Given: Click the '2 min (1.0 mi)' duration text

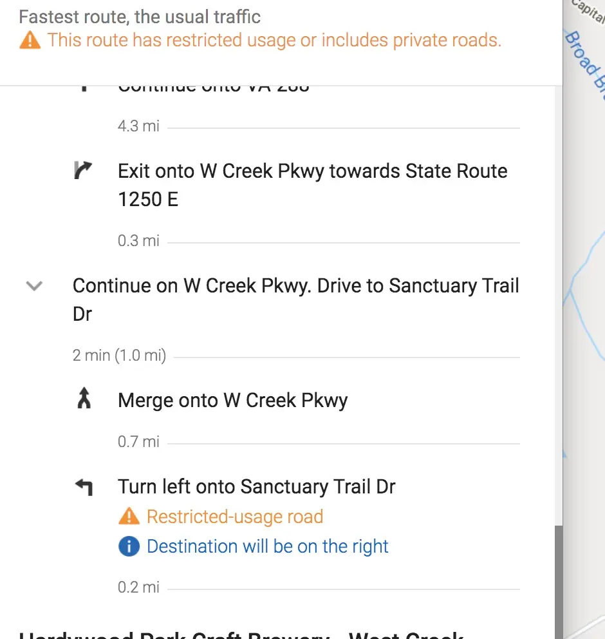Looking at the screenshot, I should click(119, 356).
